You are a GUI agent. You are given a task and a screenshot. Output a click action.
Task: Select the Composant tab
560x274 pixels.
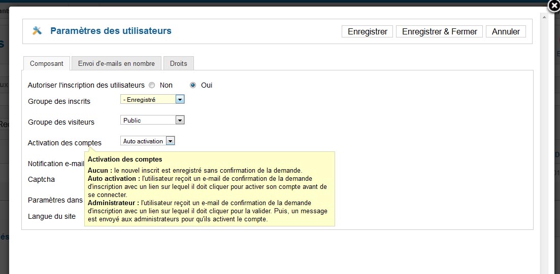[47, 63]
